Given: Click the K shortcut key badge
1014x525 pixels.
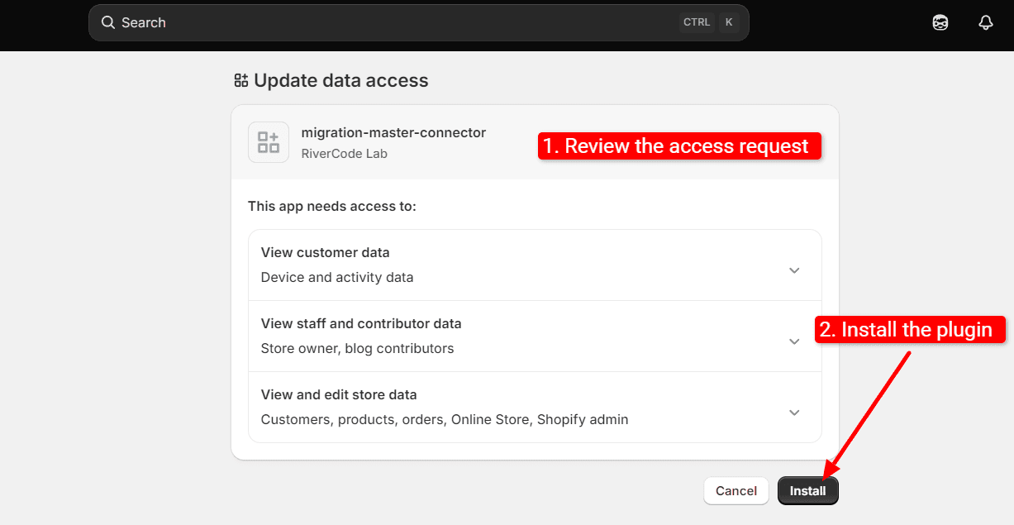Looking at the screenshot, I should pos(729,22).
